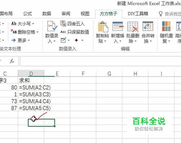Click the fx insert function icon

click(12, 61)
